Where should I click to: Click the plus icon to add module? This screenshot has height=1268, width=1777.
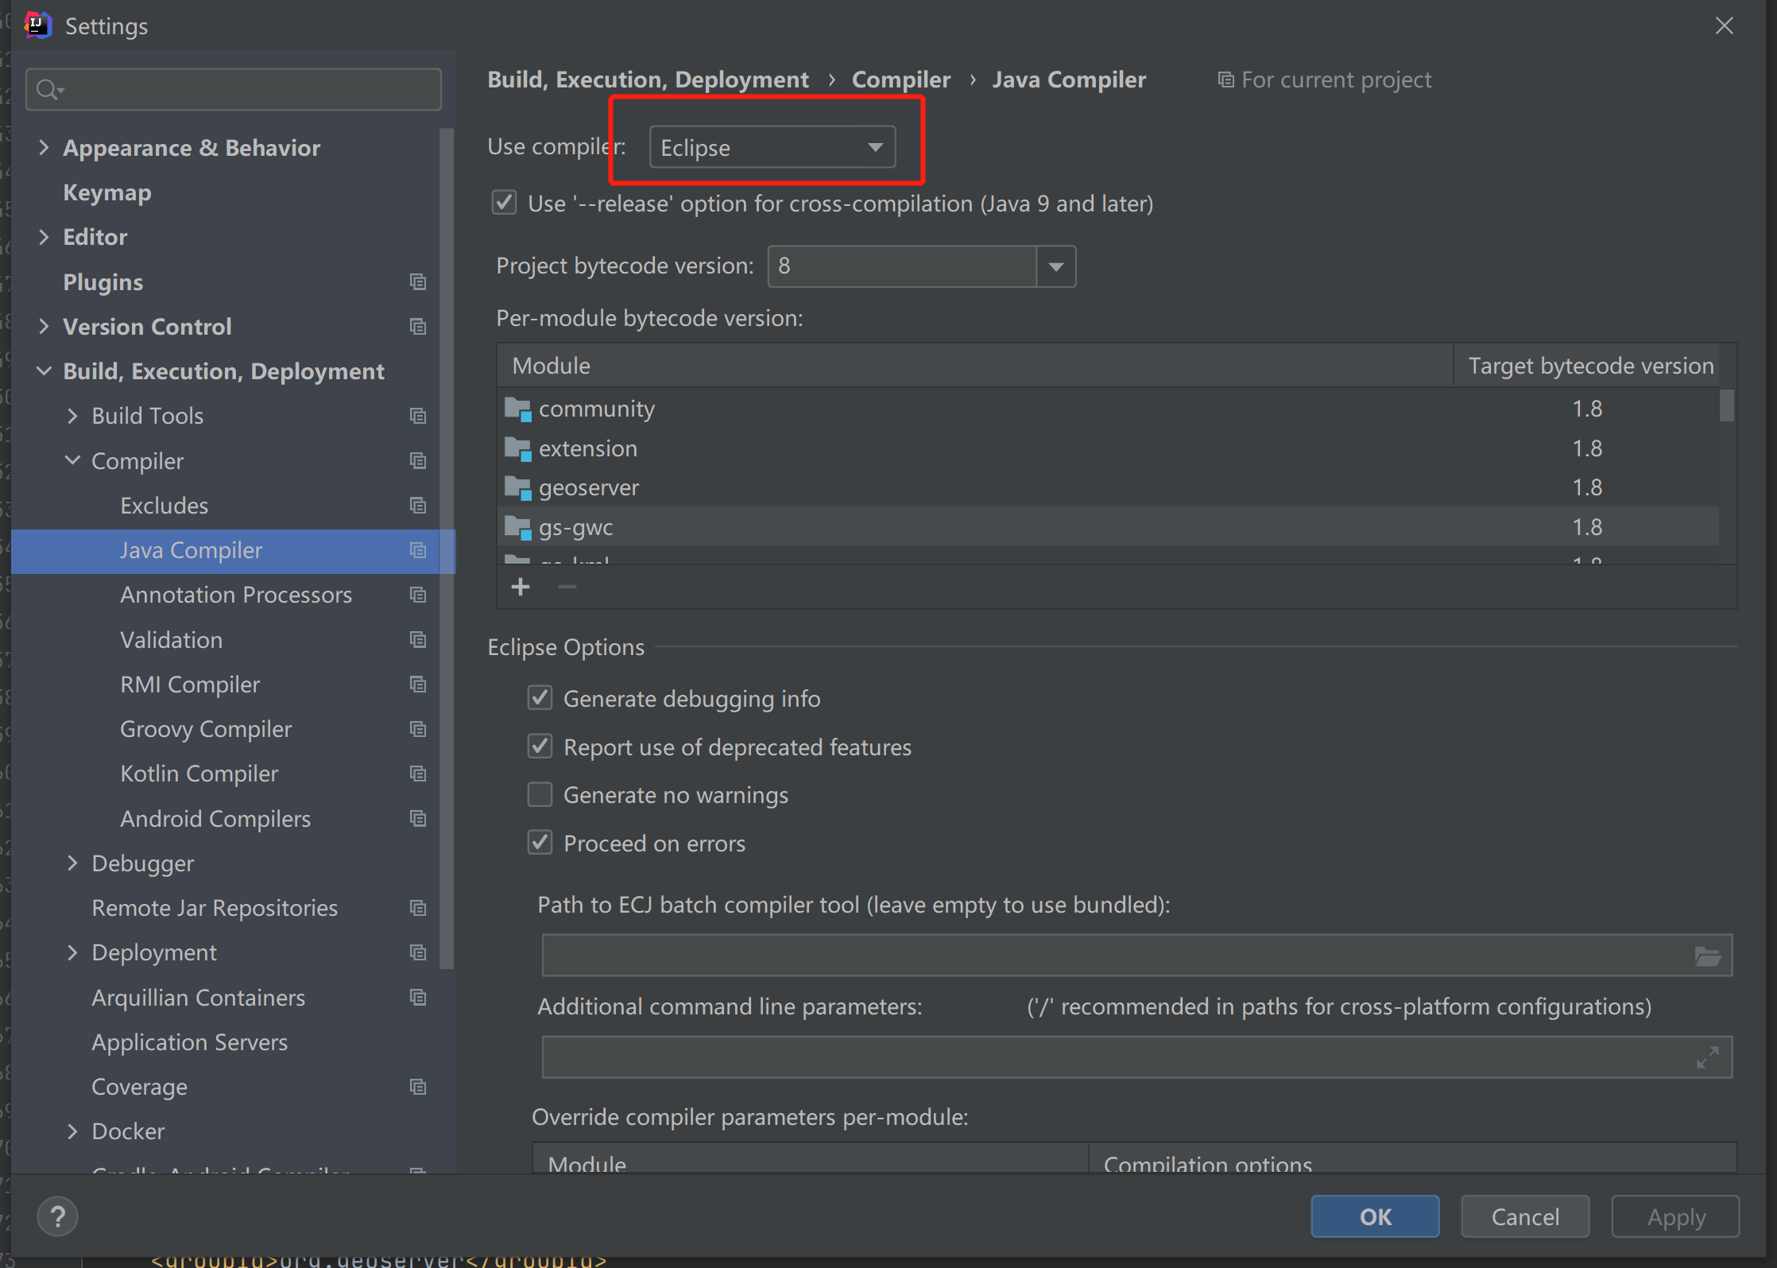tap(521, 587)
